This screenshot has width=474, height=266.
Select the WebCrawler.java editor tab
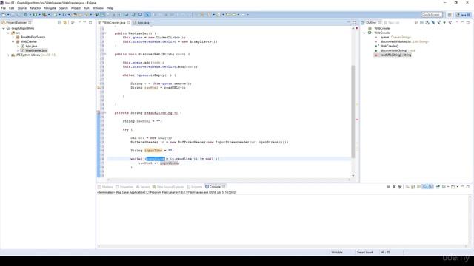pos(113,23)
